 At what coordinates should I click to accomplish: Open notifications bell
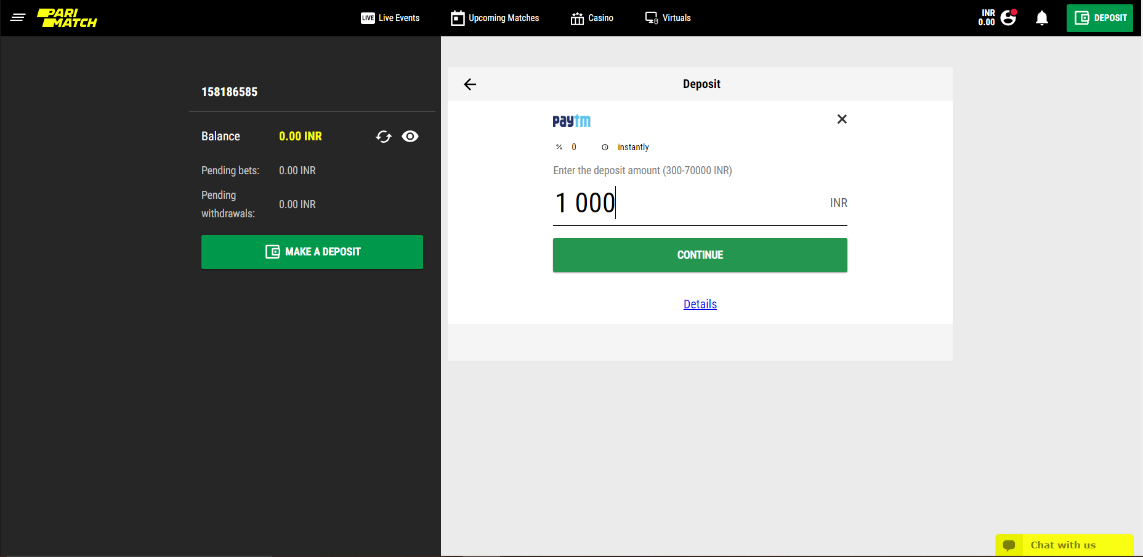pos(1042,18)
